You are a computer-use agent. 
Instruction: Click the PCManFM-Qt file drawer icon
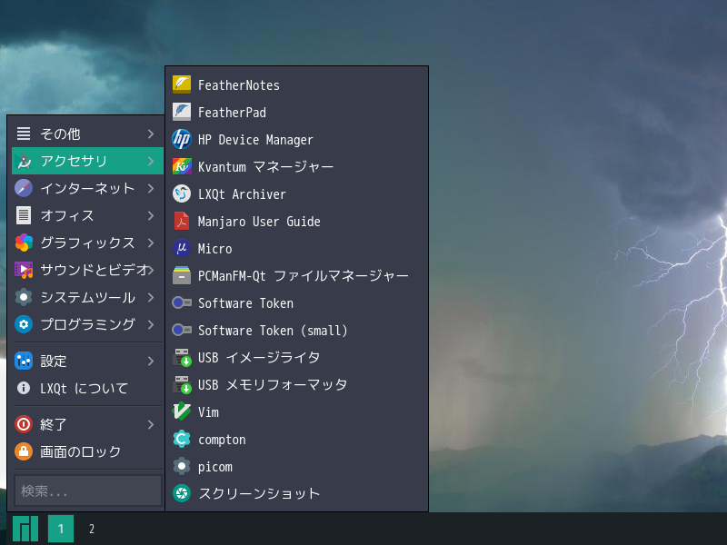point(181,275)
